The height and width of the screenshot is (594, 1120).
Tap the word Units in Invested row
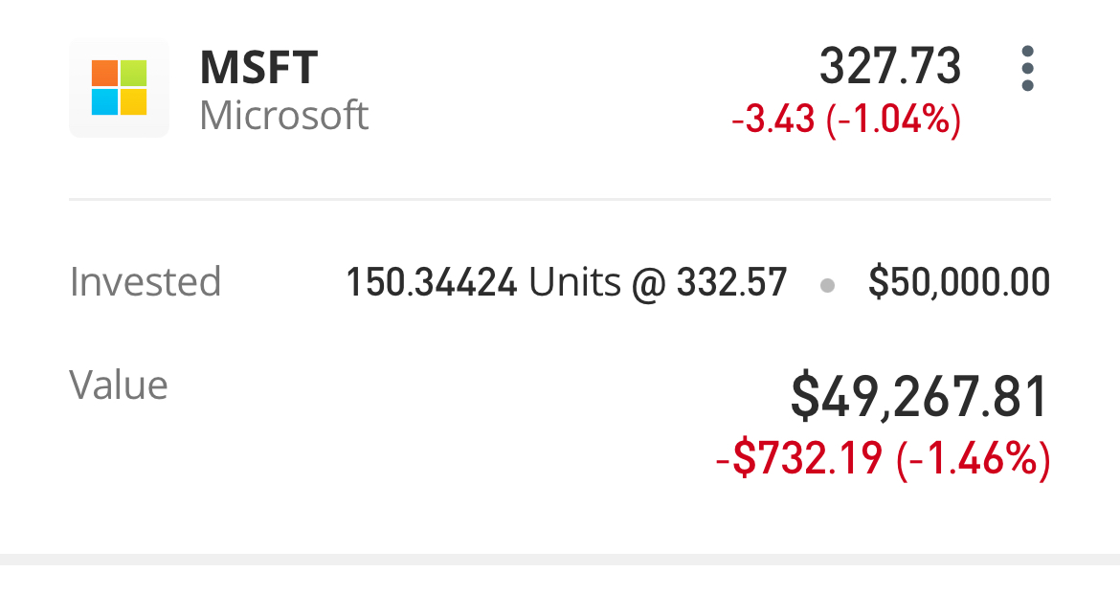[575, 282]
